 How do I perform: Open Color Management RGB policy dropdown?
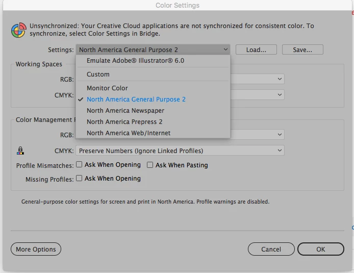[280, 135]
